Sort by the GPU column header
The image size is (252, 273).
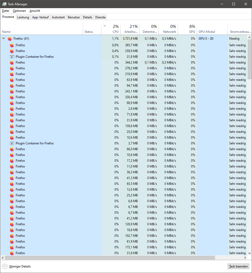pyautogui.click(x=187, y=29)
